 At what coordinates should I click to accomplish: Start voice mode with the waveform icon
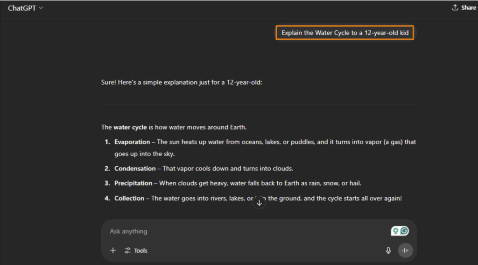click(405, 251)
